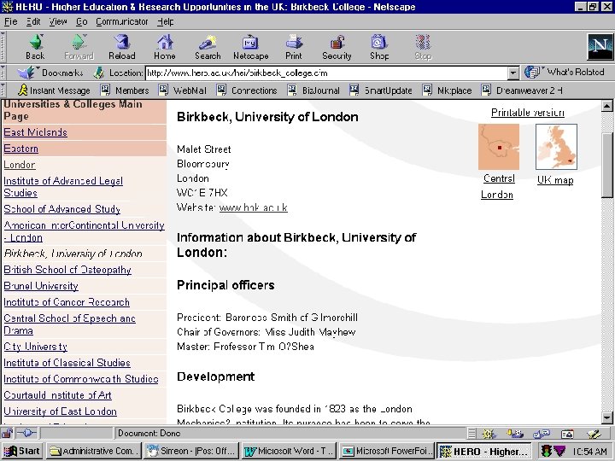The height and width of the screenshot is (461, 615).
Task: Open the WebMail bookmark button
Action: point(183,90)
